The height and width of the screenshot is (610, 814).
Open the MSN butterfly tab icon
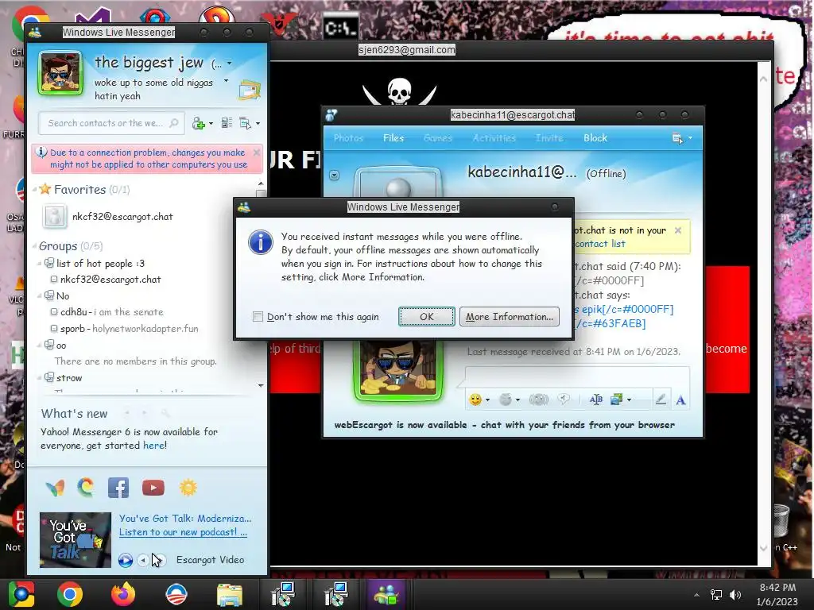[x=55, y=488]
